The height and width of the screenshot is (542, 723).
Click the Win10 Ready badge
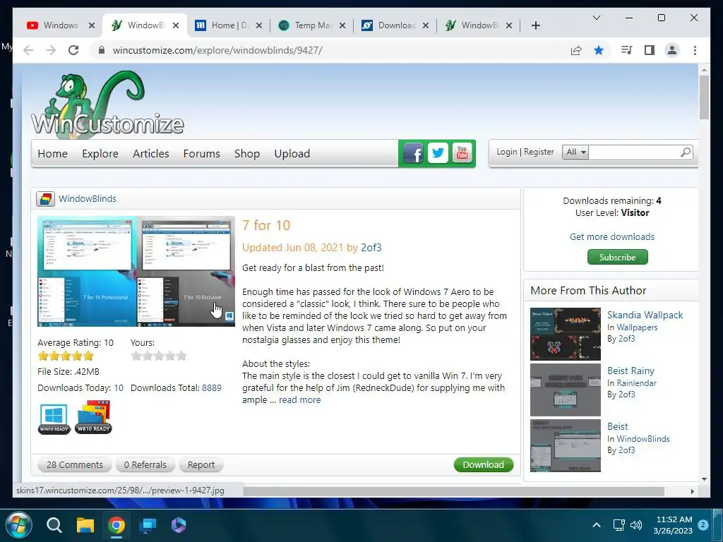54,418
